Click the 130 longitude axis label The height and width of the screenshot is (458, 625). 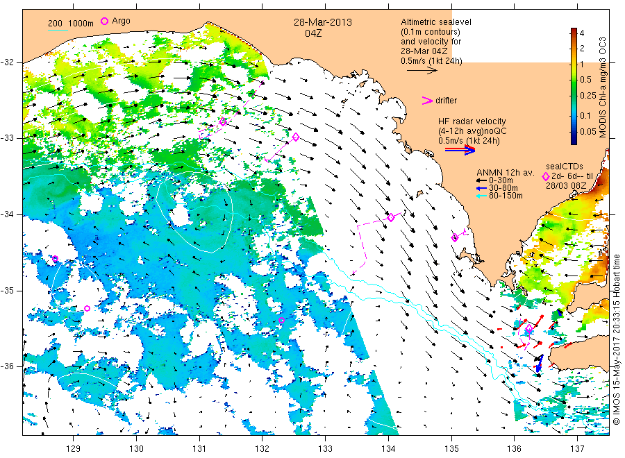click(136, 448)
